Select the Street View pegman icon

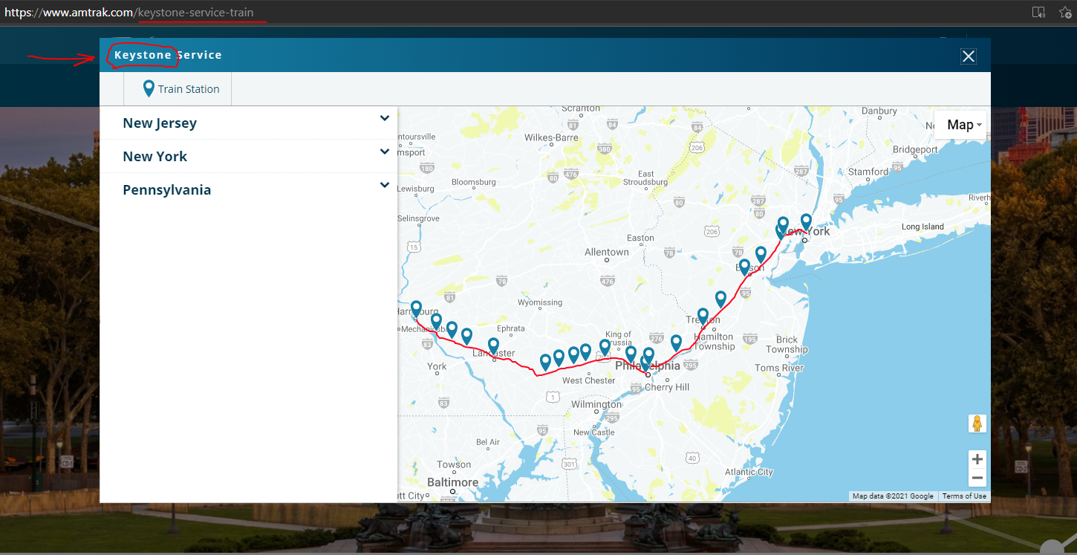pos(977,423)
